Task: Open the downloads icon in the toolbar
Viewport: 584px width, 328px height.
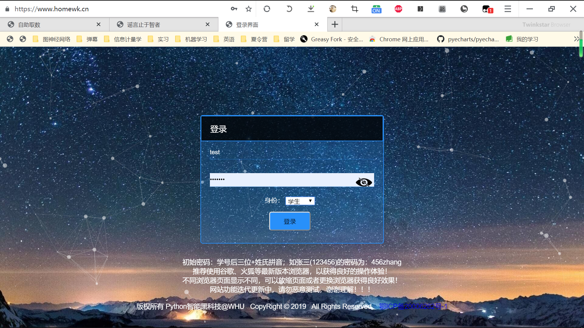Action: tap(311, 9)
